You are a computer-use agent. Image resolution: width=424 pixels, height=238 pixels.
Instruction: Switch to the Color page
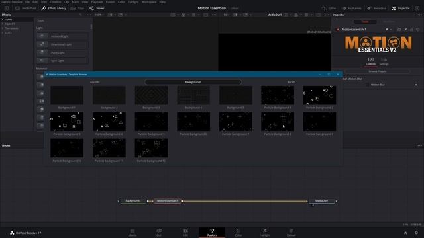[x=238, y=233]
